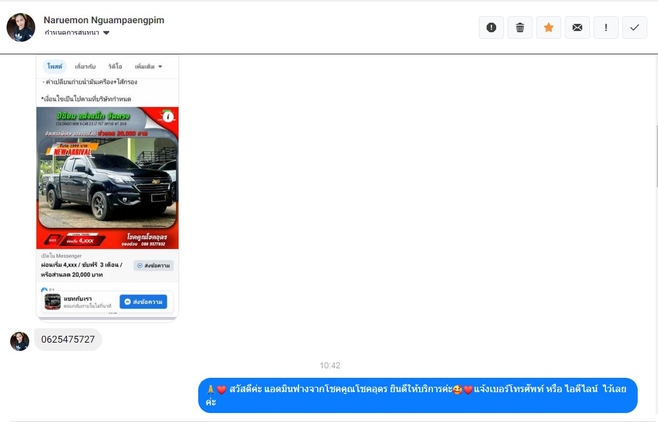Click the *เงื่อนไขเป็นไปตามที่บริษัทกำหนด line
The height and width of the screenshot is (422, 658).
tap(86, 99)
